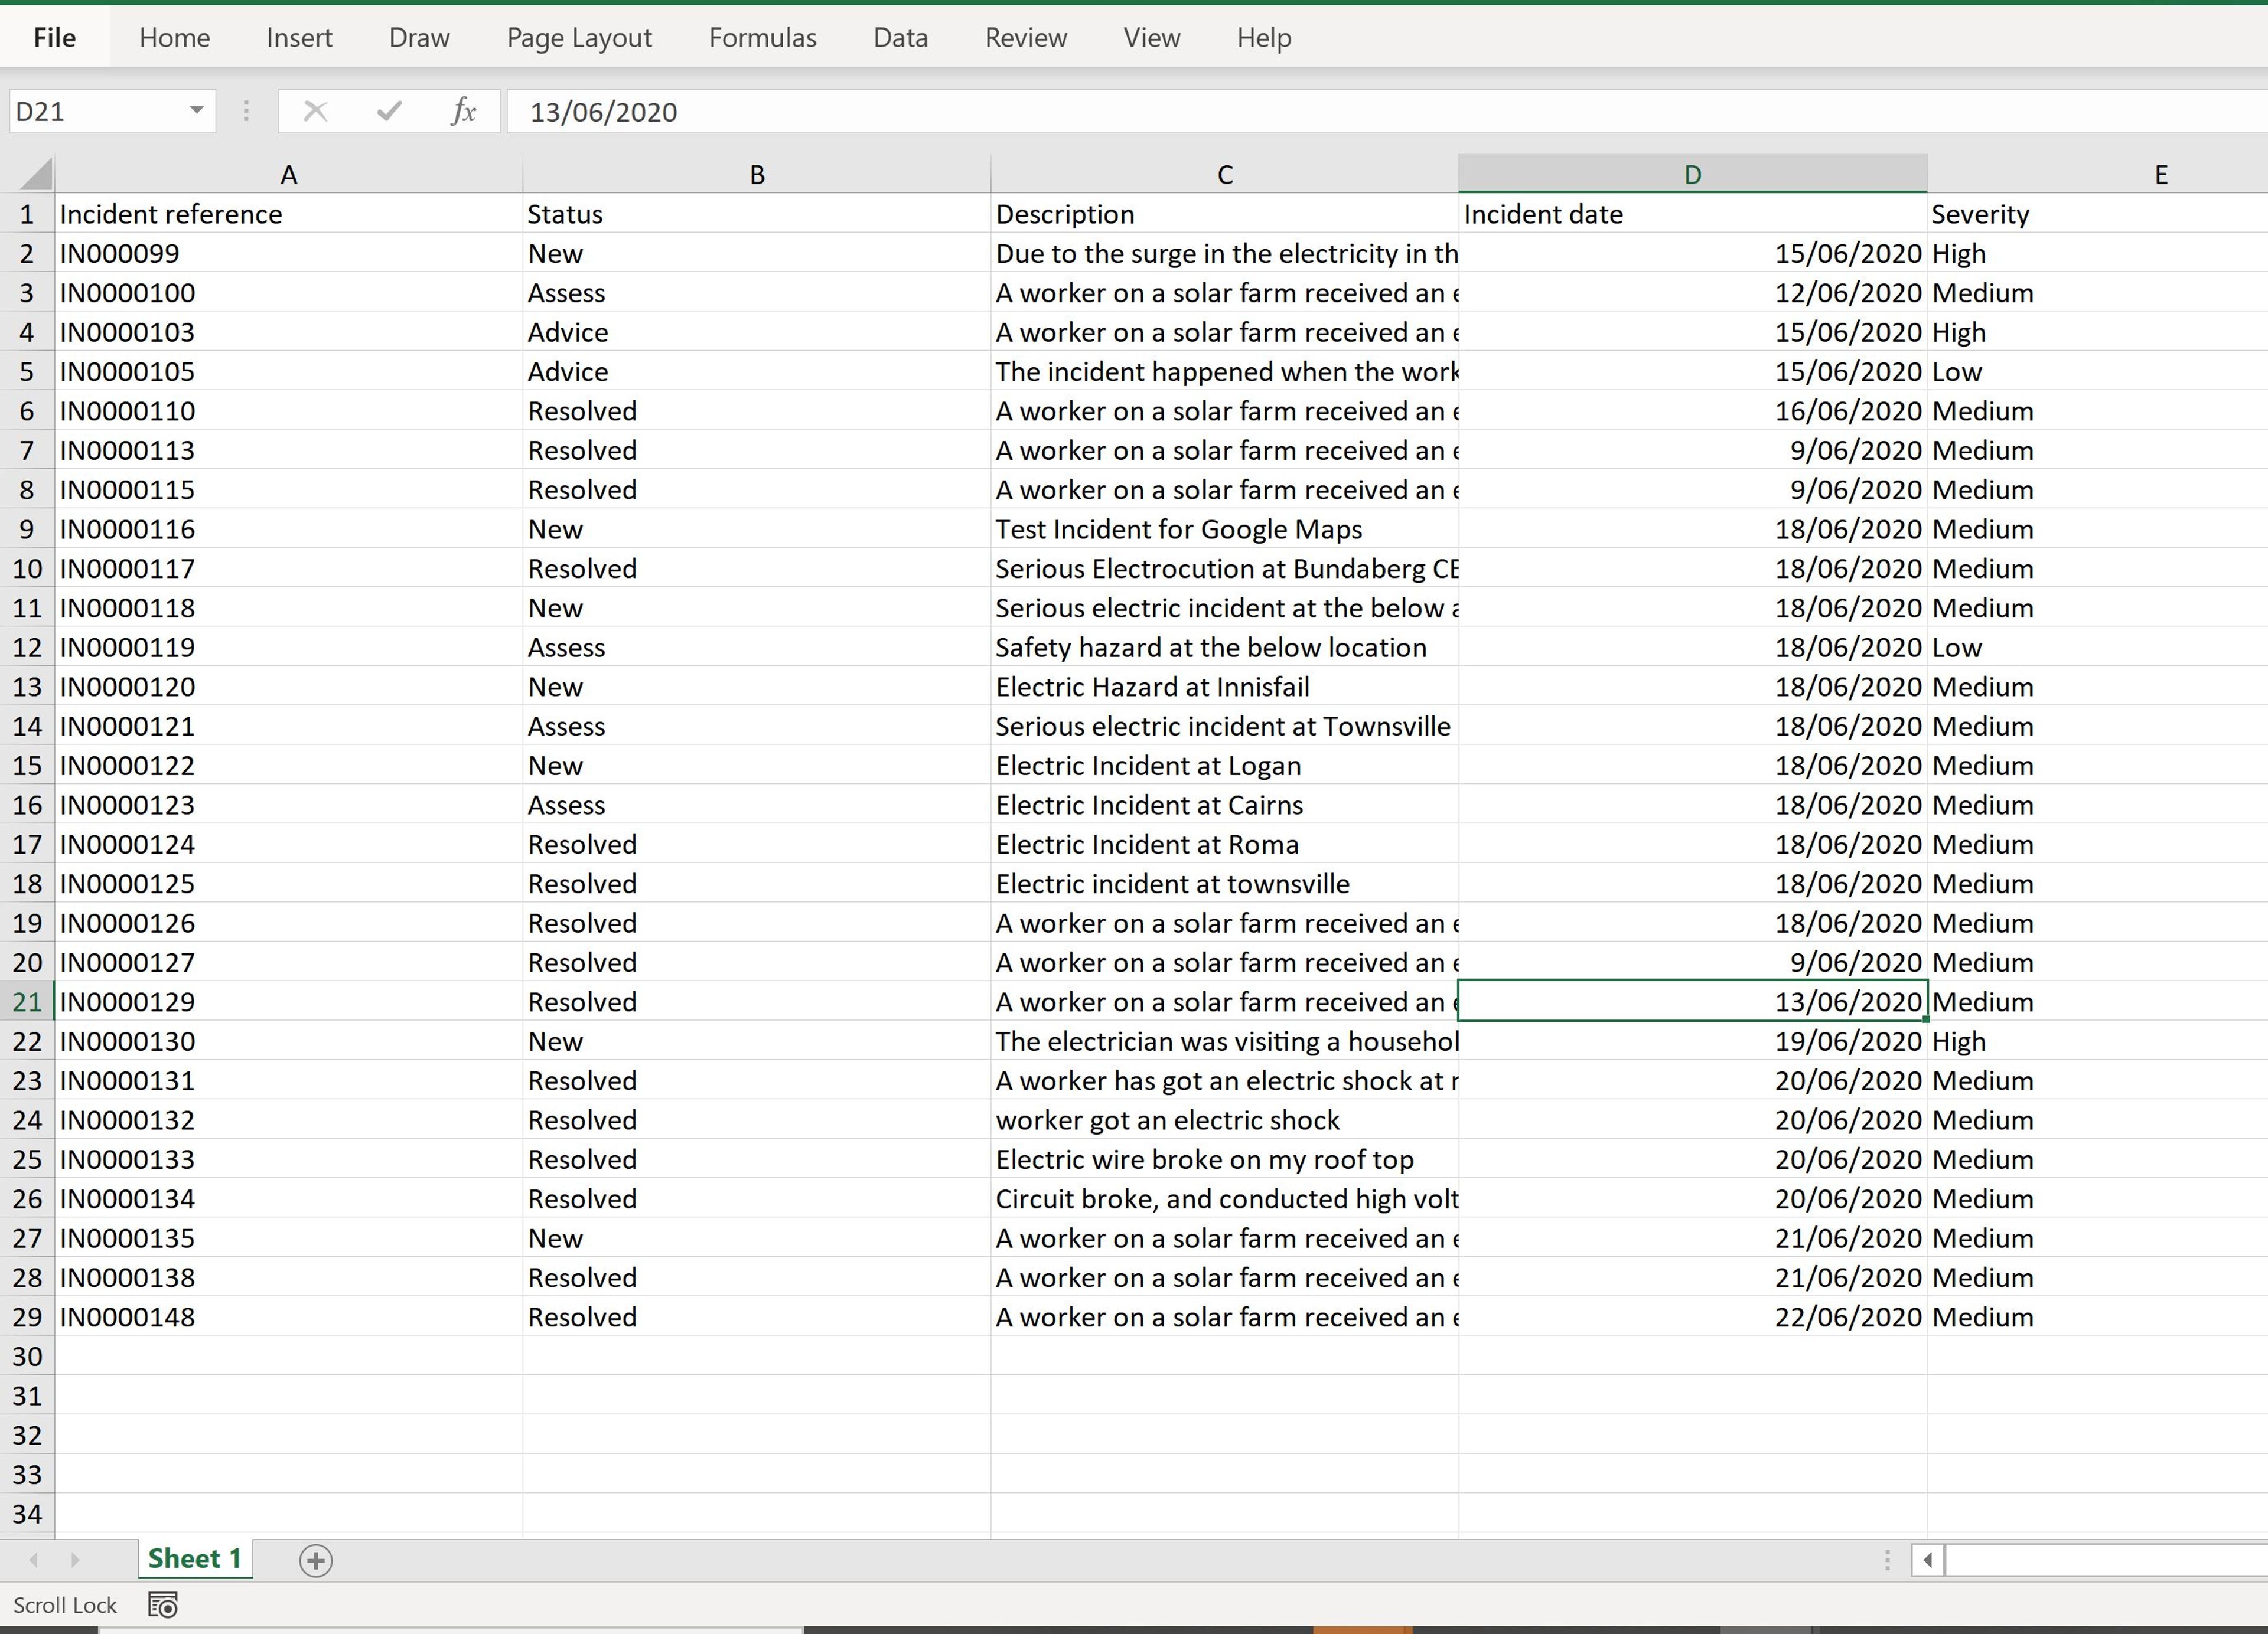Expand the Name Box dropdown arrow

tap(197, 110)
